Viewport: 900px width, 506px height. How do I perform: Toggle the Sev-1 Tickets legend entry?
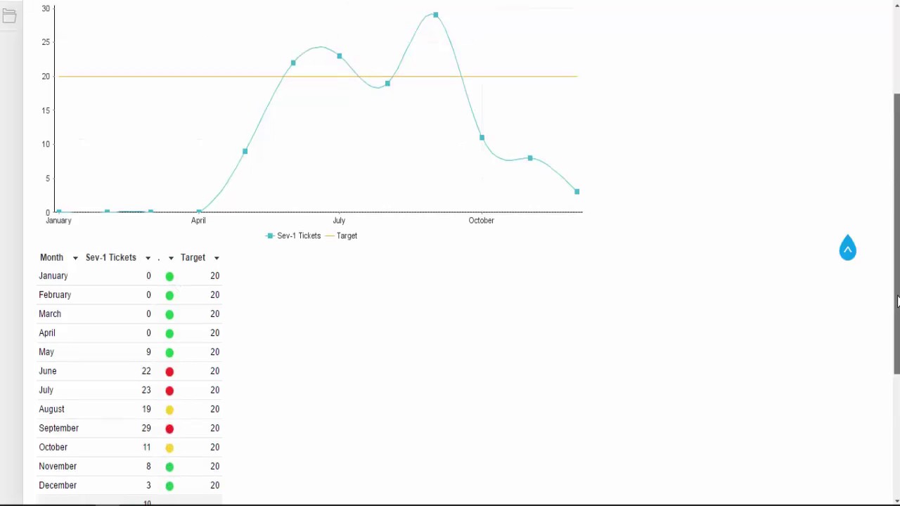pos(293,235)
